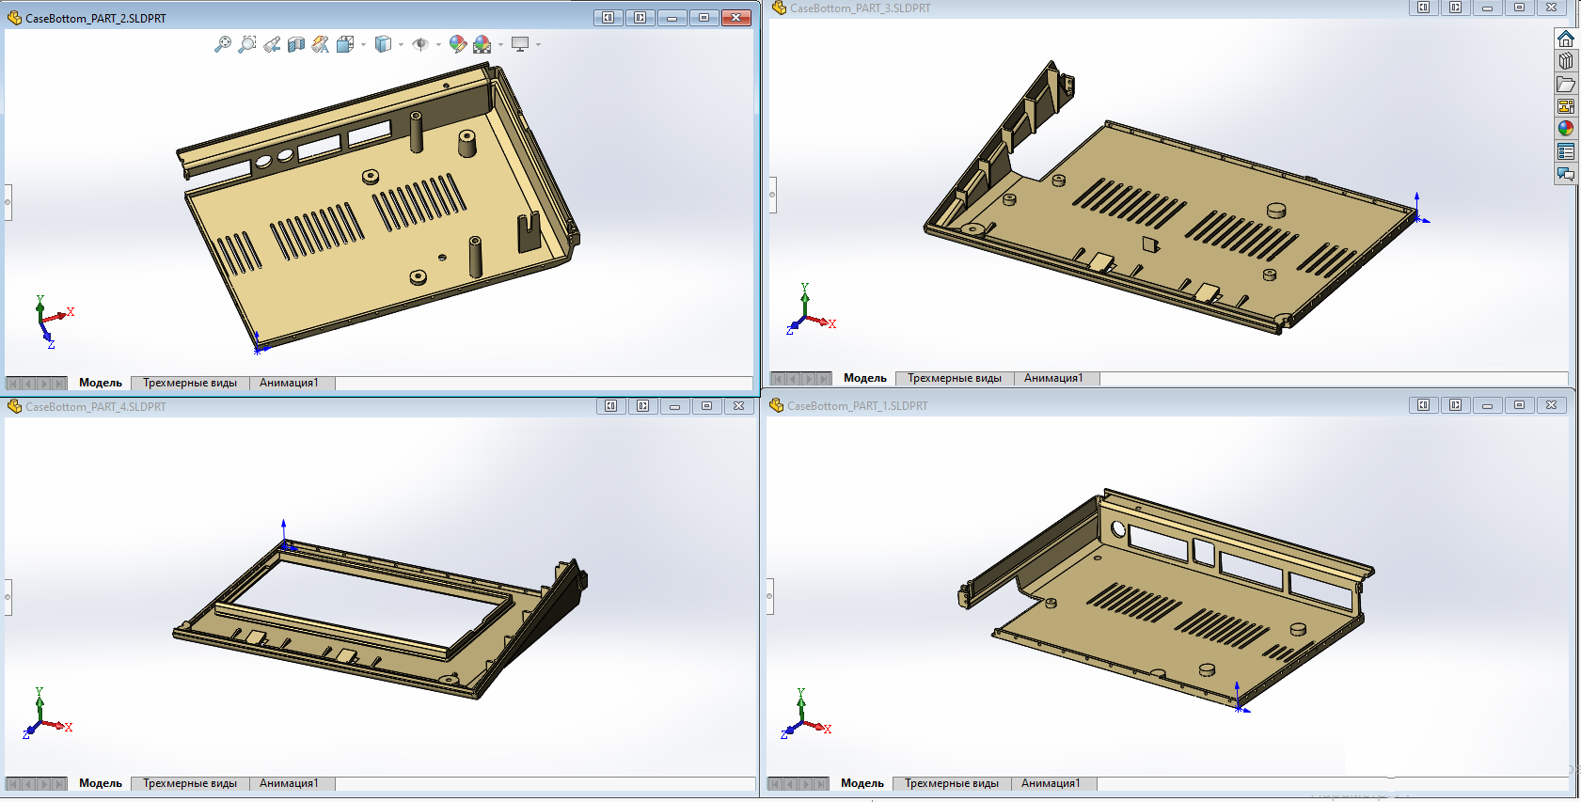Open the SOLIDWORKS Forum pane

click(1566, 174)
